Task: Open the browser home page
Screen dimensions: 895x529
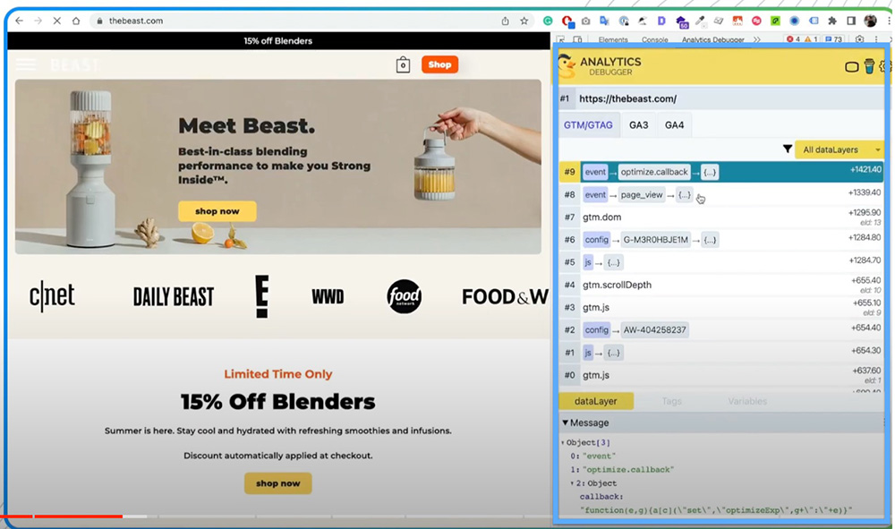Action: pos(76,21)
